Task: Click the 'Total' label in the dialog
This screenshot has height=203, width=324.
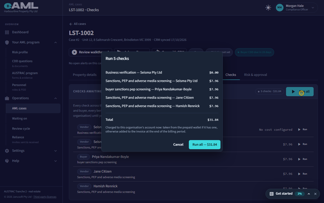Action: point(109,120)
